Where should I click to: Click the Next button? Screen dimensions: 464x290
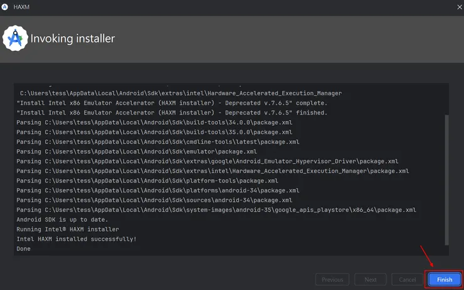[x=370, y=279]
